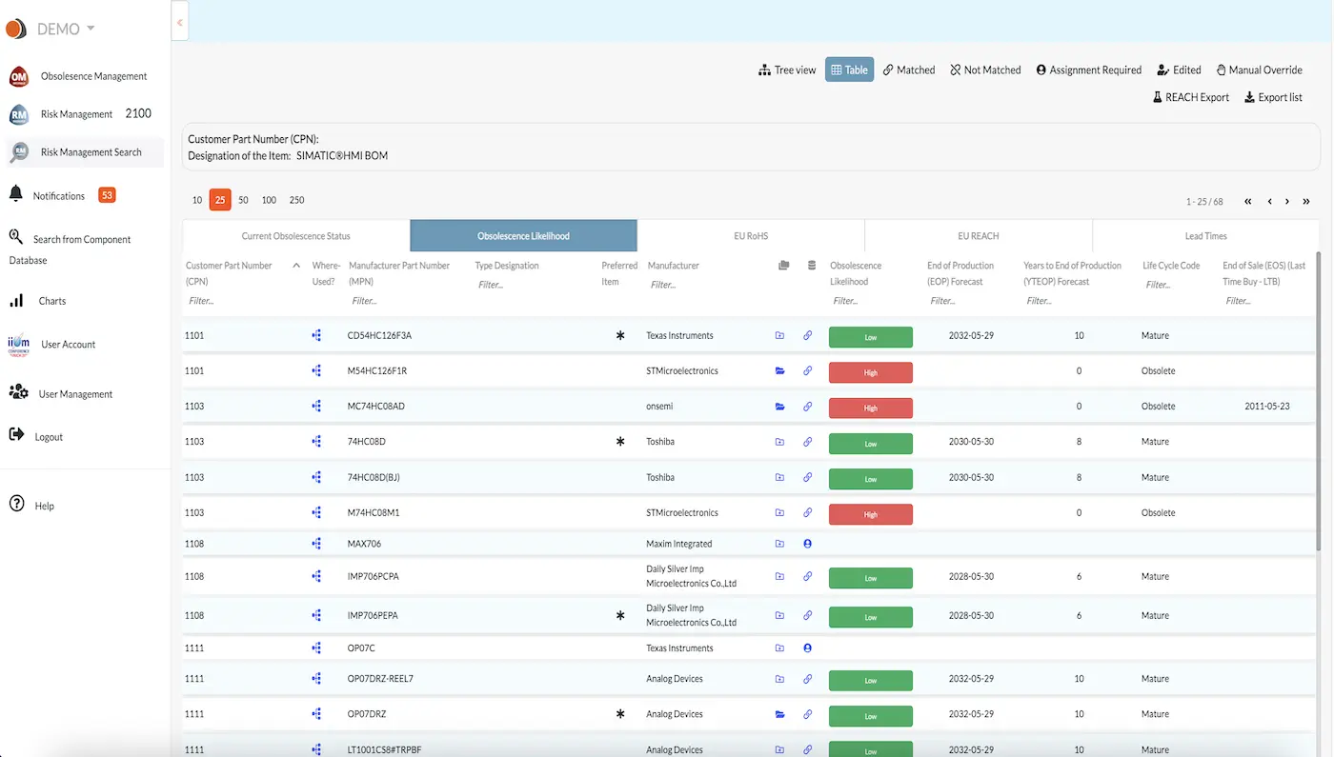Open the folder icon on the MC74HC08AD row
The width and height of the screenshot is (1334, 757).
(x=779, y=406)
